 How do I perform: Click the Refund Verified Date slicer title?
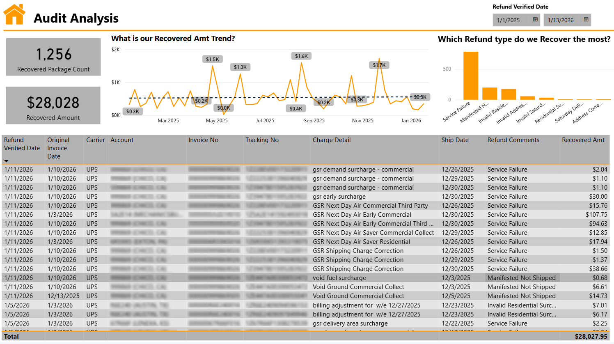tap(519, 7)
